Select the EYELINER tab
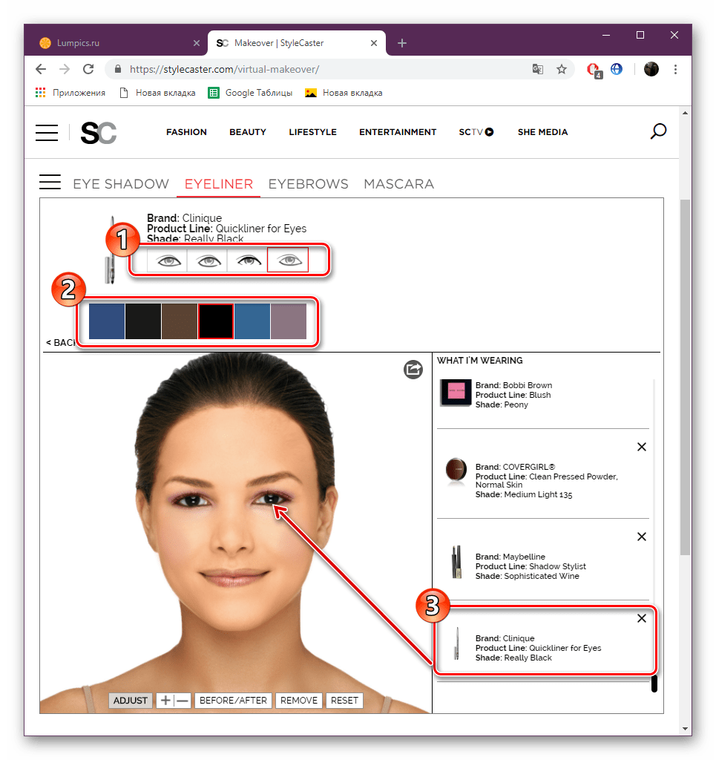 [x=218, y=184]
